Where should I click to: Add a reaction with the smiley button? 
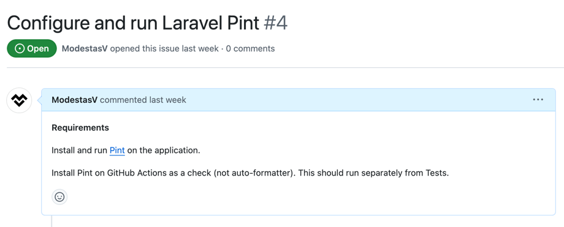coord(59,197)
